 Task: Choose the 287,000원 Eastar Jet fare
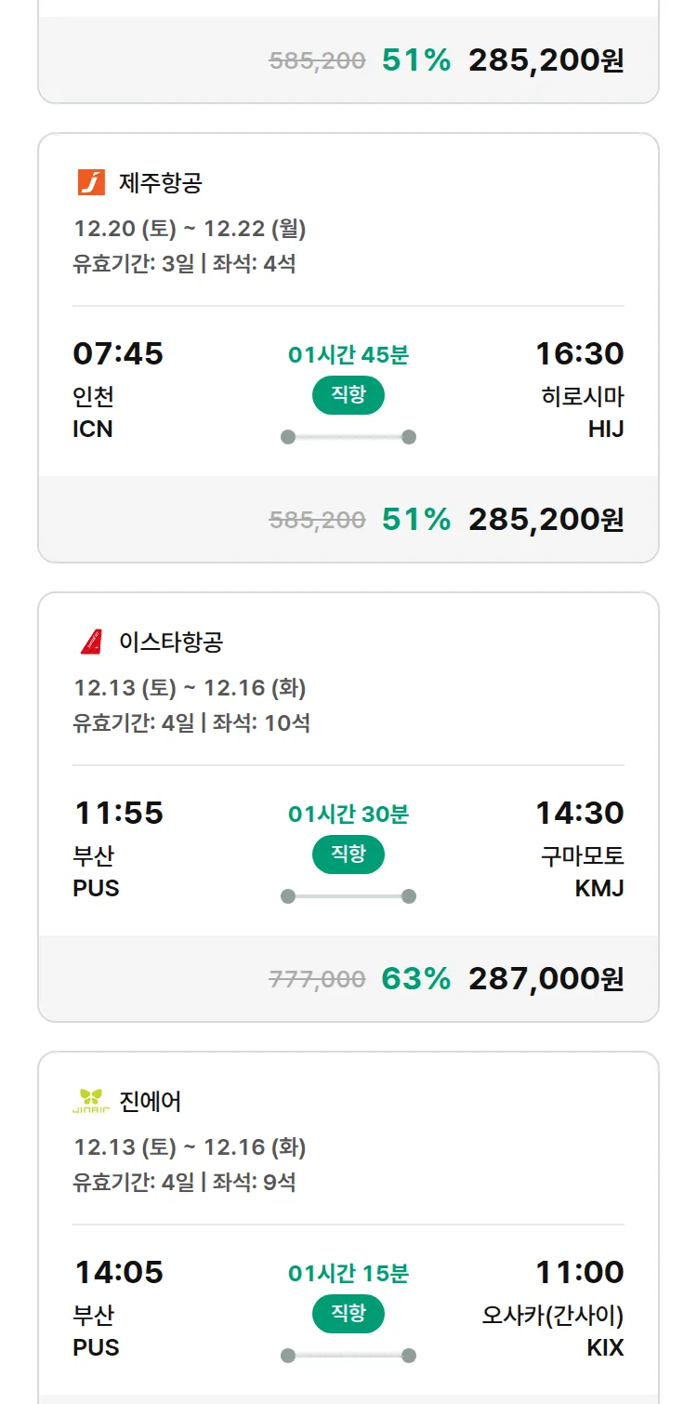(x=546, y=978)
